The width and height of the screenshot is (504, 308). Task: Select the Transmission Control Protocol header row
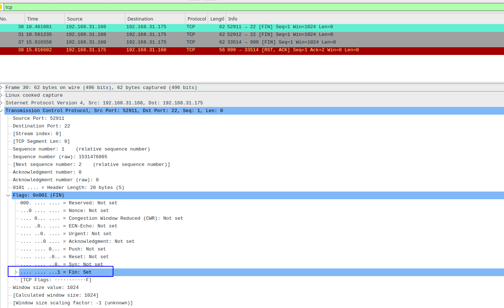pos(254,111)
